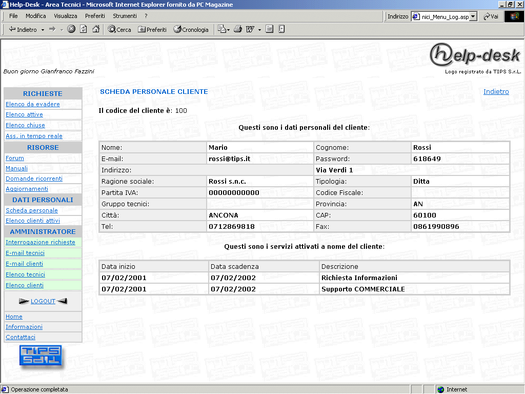Open the Preferiti toolbar button
Screen dimensions: 525x394
pos(152,29)
